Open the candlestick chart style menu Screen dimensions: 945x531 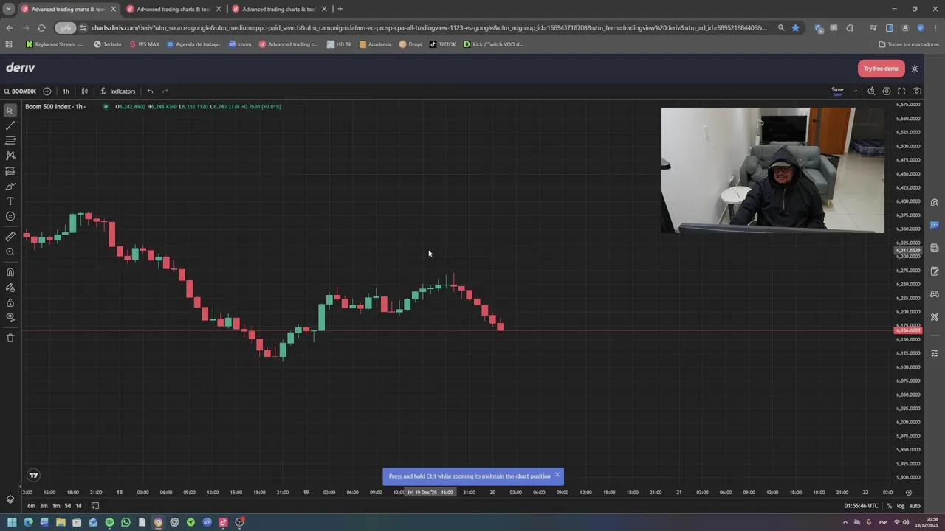(84, 91)
